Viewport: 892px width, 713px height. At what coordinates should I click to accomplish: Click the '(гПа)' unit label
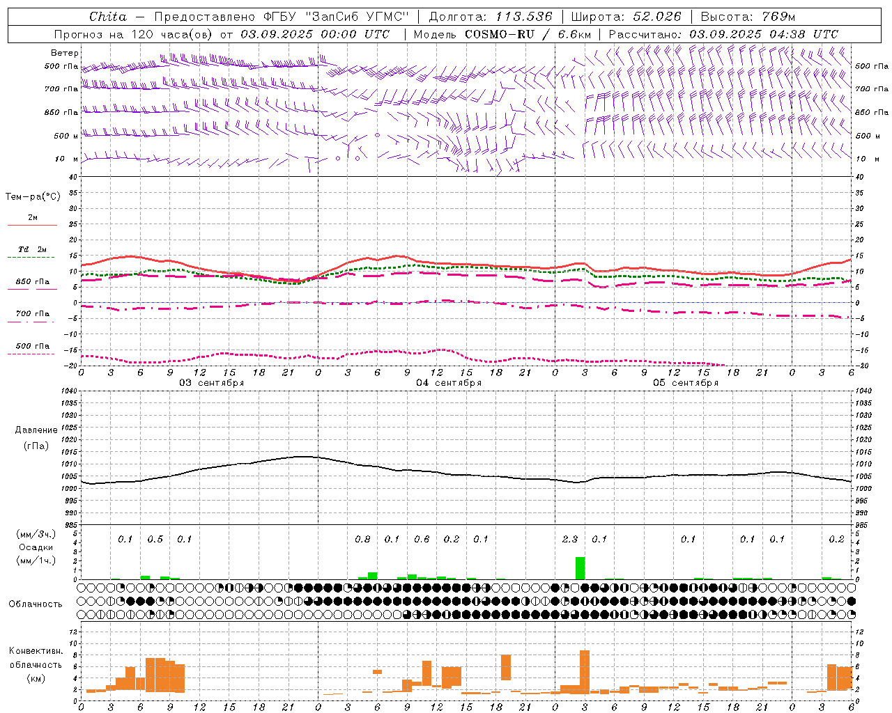(36, 446)
